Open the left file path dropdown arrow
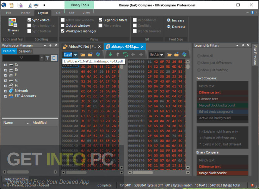The image size is (259, 189). pyautogui.click(x=75, y=55)
